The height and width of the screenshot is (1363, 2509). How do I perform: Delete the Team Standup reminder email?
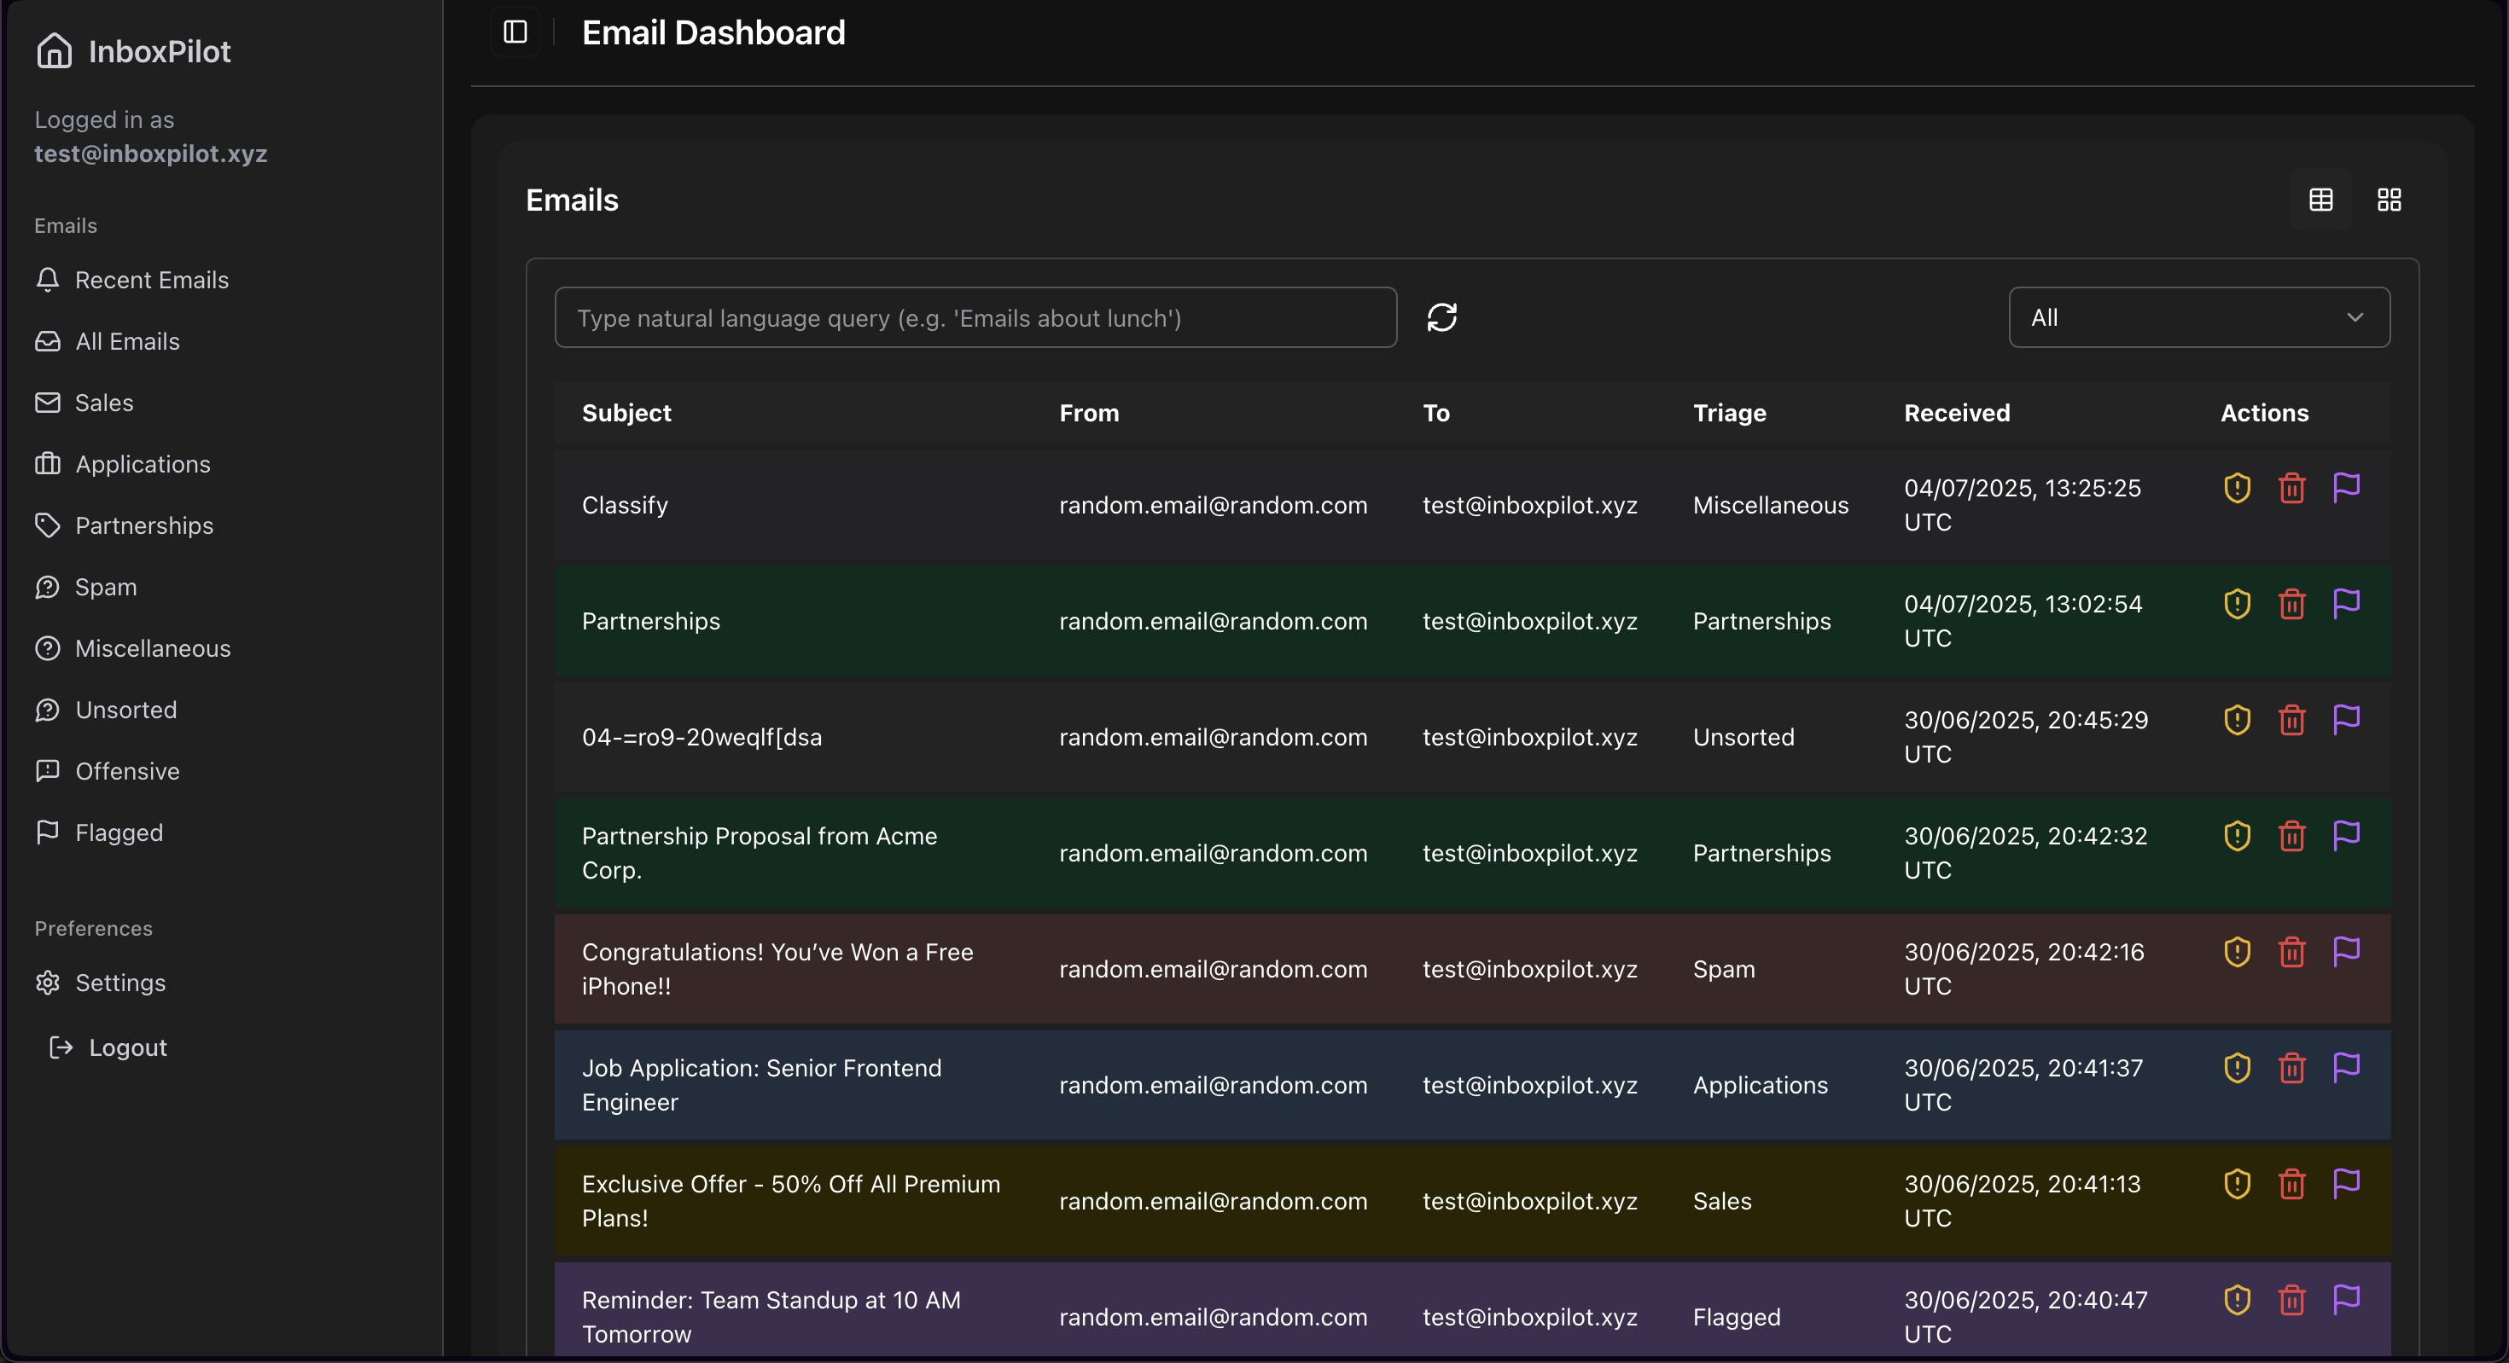pos(2291,1299)
